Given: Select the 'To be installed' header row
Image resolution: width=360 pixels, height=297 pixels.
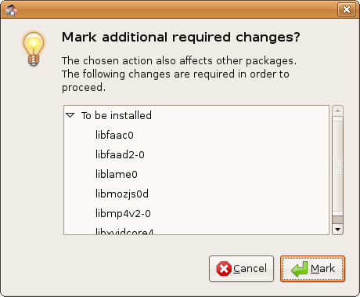Looking at the screenshot, I should pos(196,115).
